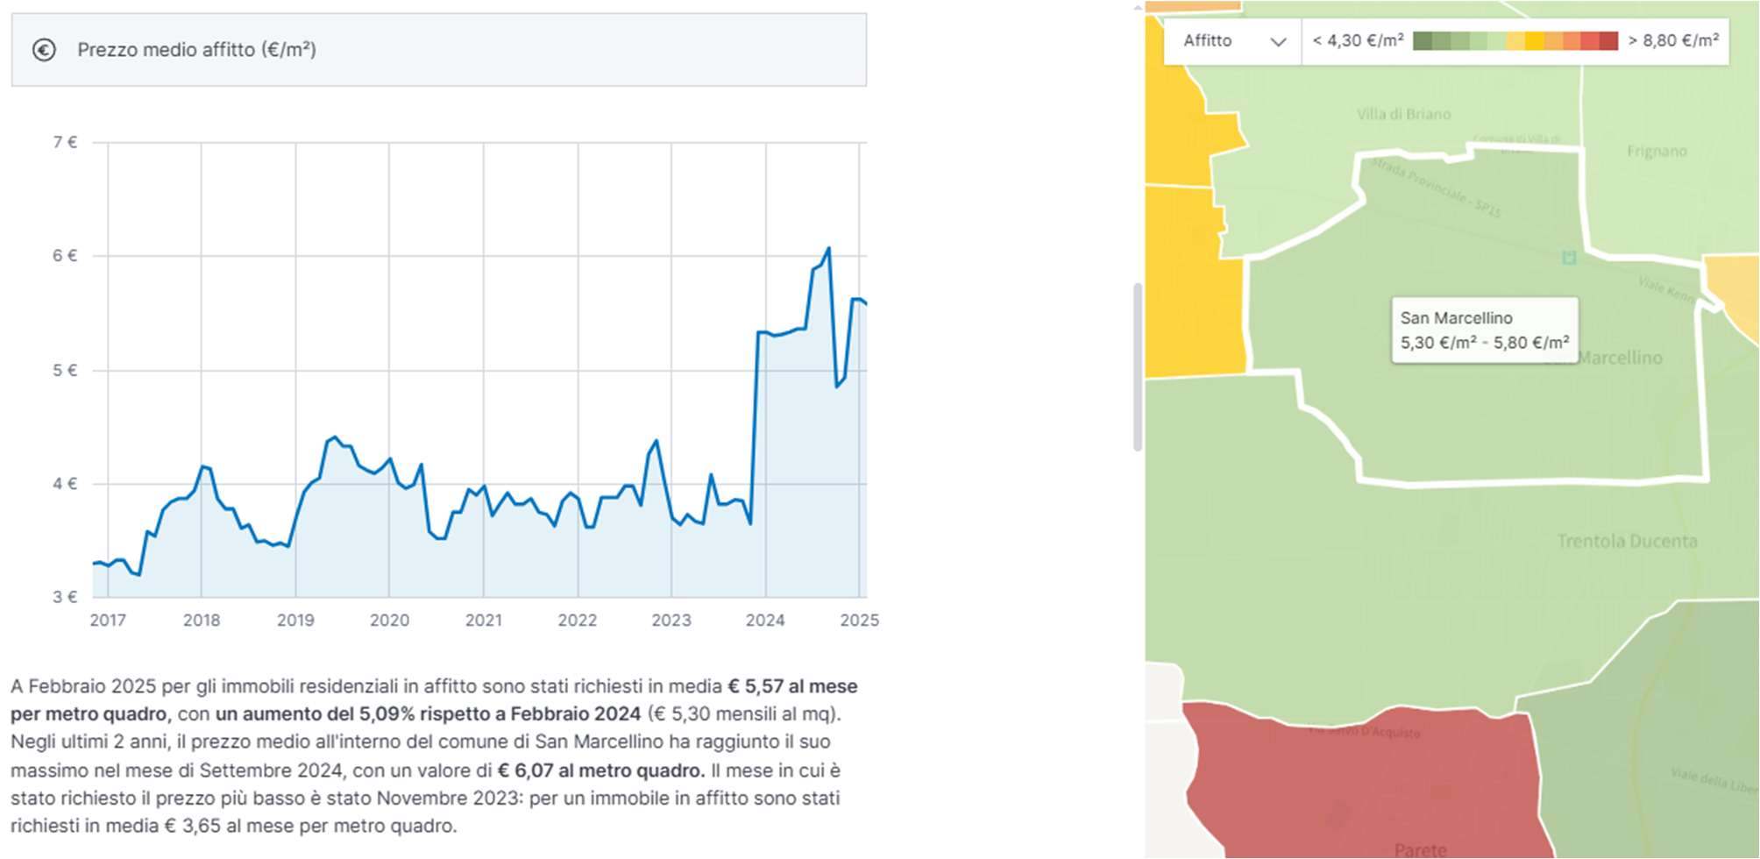Image resolution: width=1760 pixels, height=859 pixels.
Task: Select the Villa di Briano map area
Action: pos(1403,114)
